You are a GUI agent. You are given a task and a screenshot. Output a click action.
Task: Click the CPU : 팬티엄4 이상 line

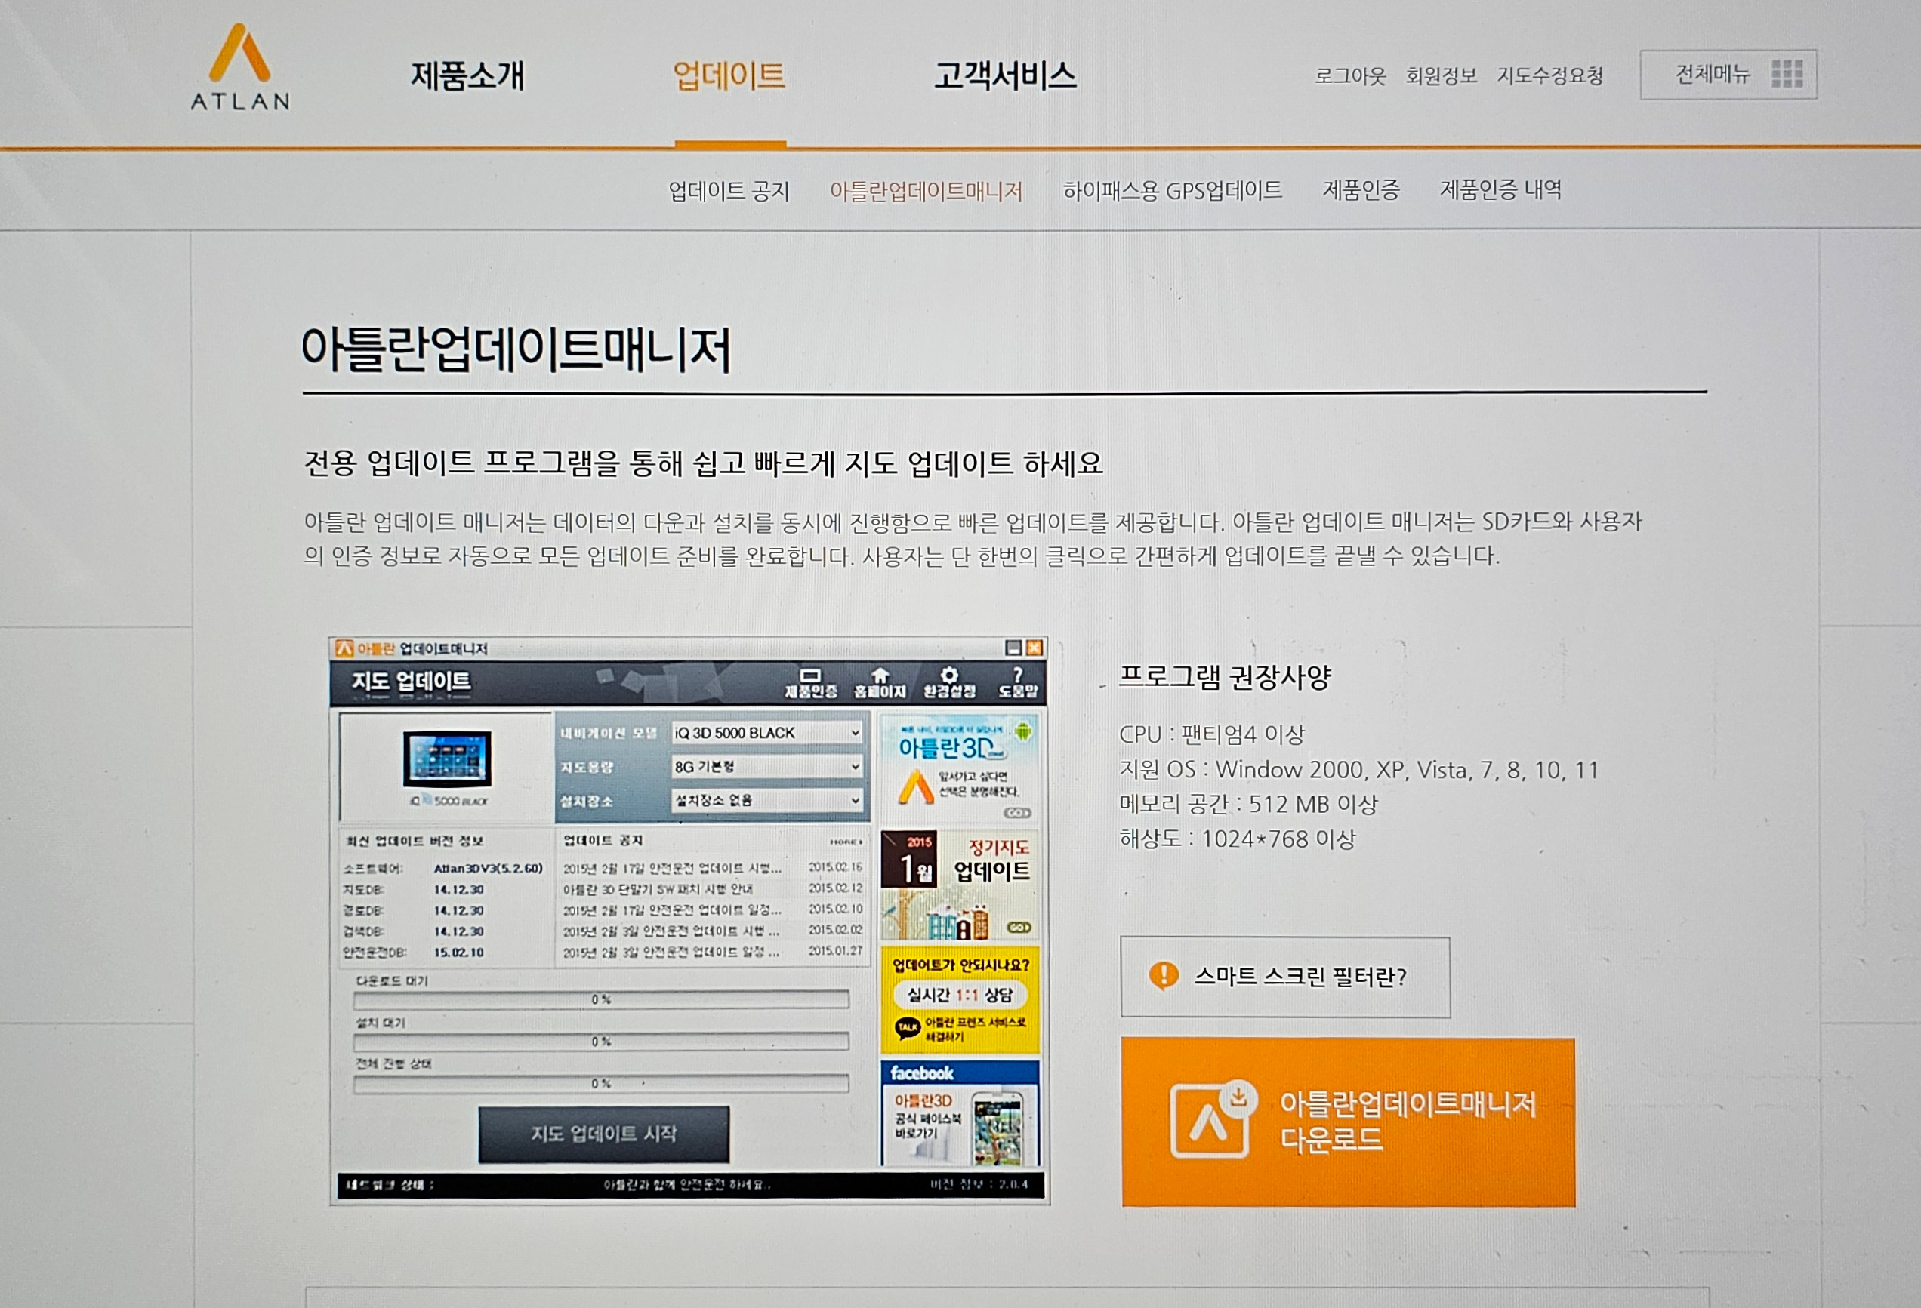(x=1212, y=734)
